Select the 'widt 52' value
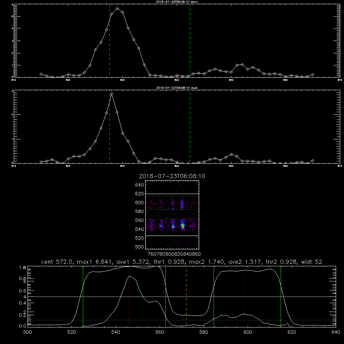 [312, 262]
